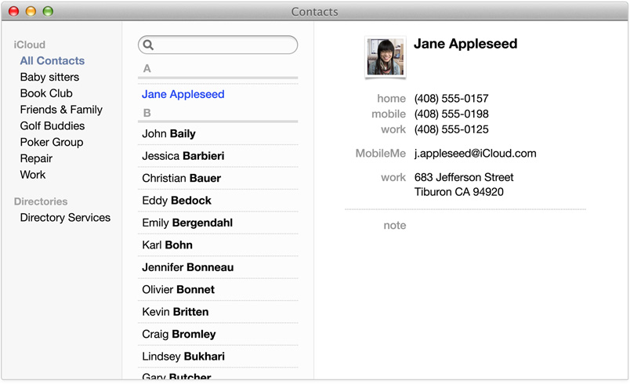Click the green zoom window button

coord(48,12)
